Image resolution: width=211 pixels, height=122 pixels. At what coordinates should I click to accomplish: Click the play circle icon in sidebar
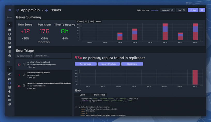10,92
